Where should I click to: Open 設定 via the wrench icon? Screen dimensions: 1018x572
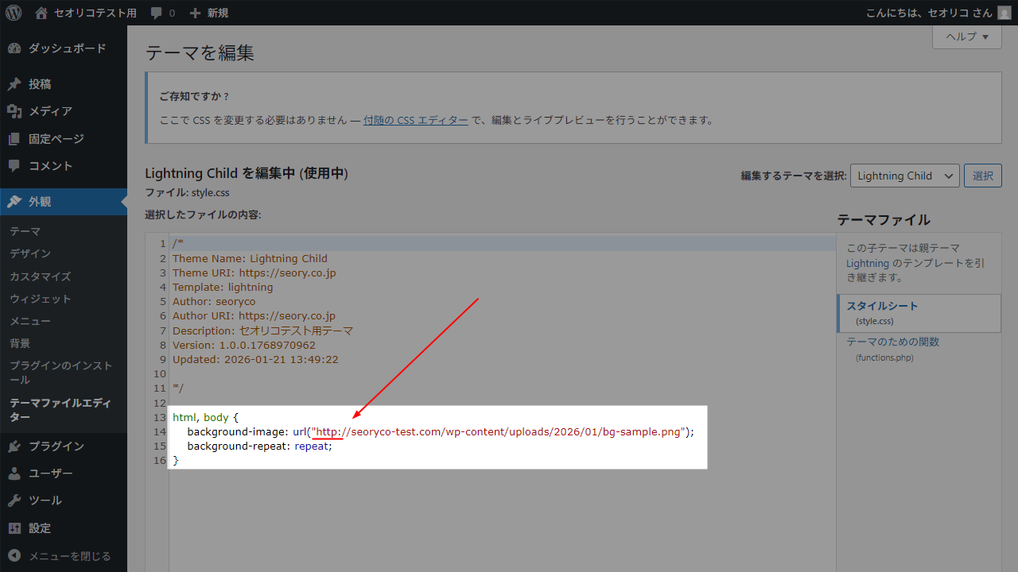[x=14, y=528]
